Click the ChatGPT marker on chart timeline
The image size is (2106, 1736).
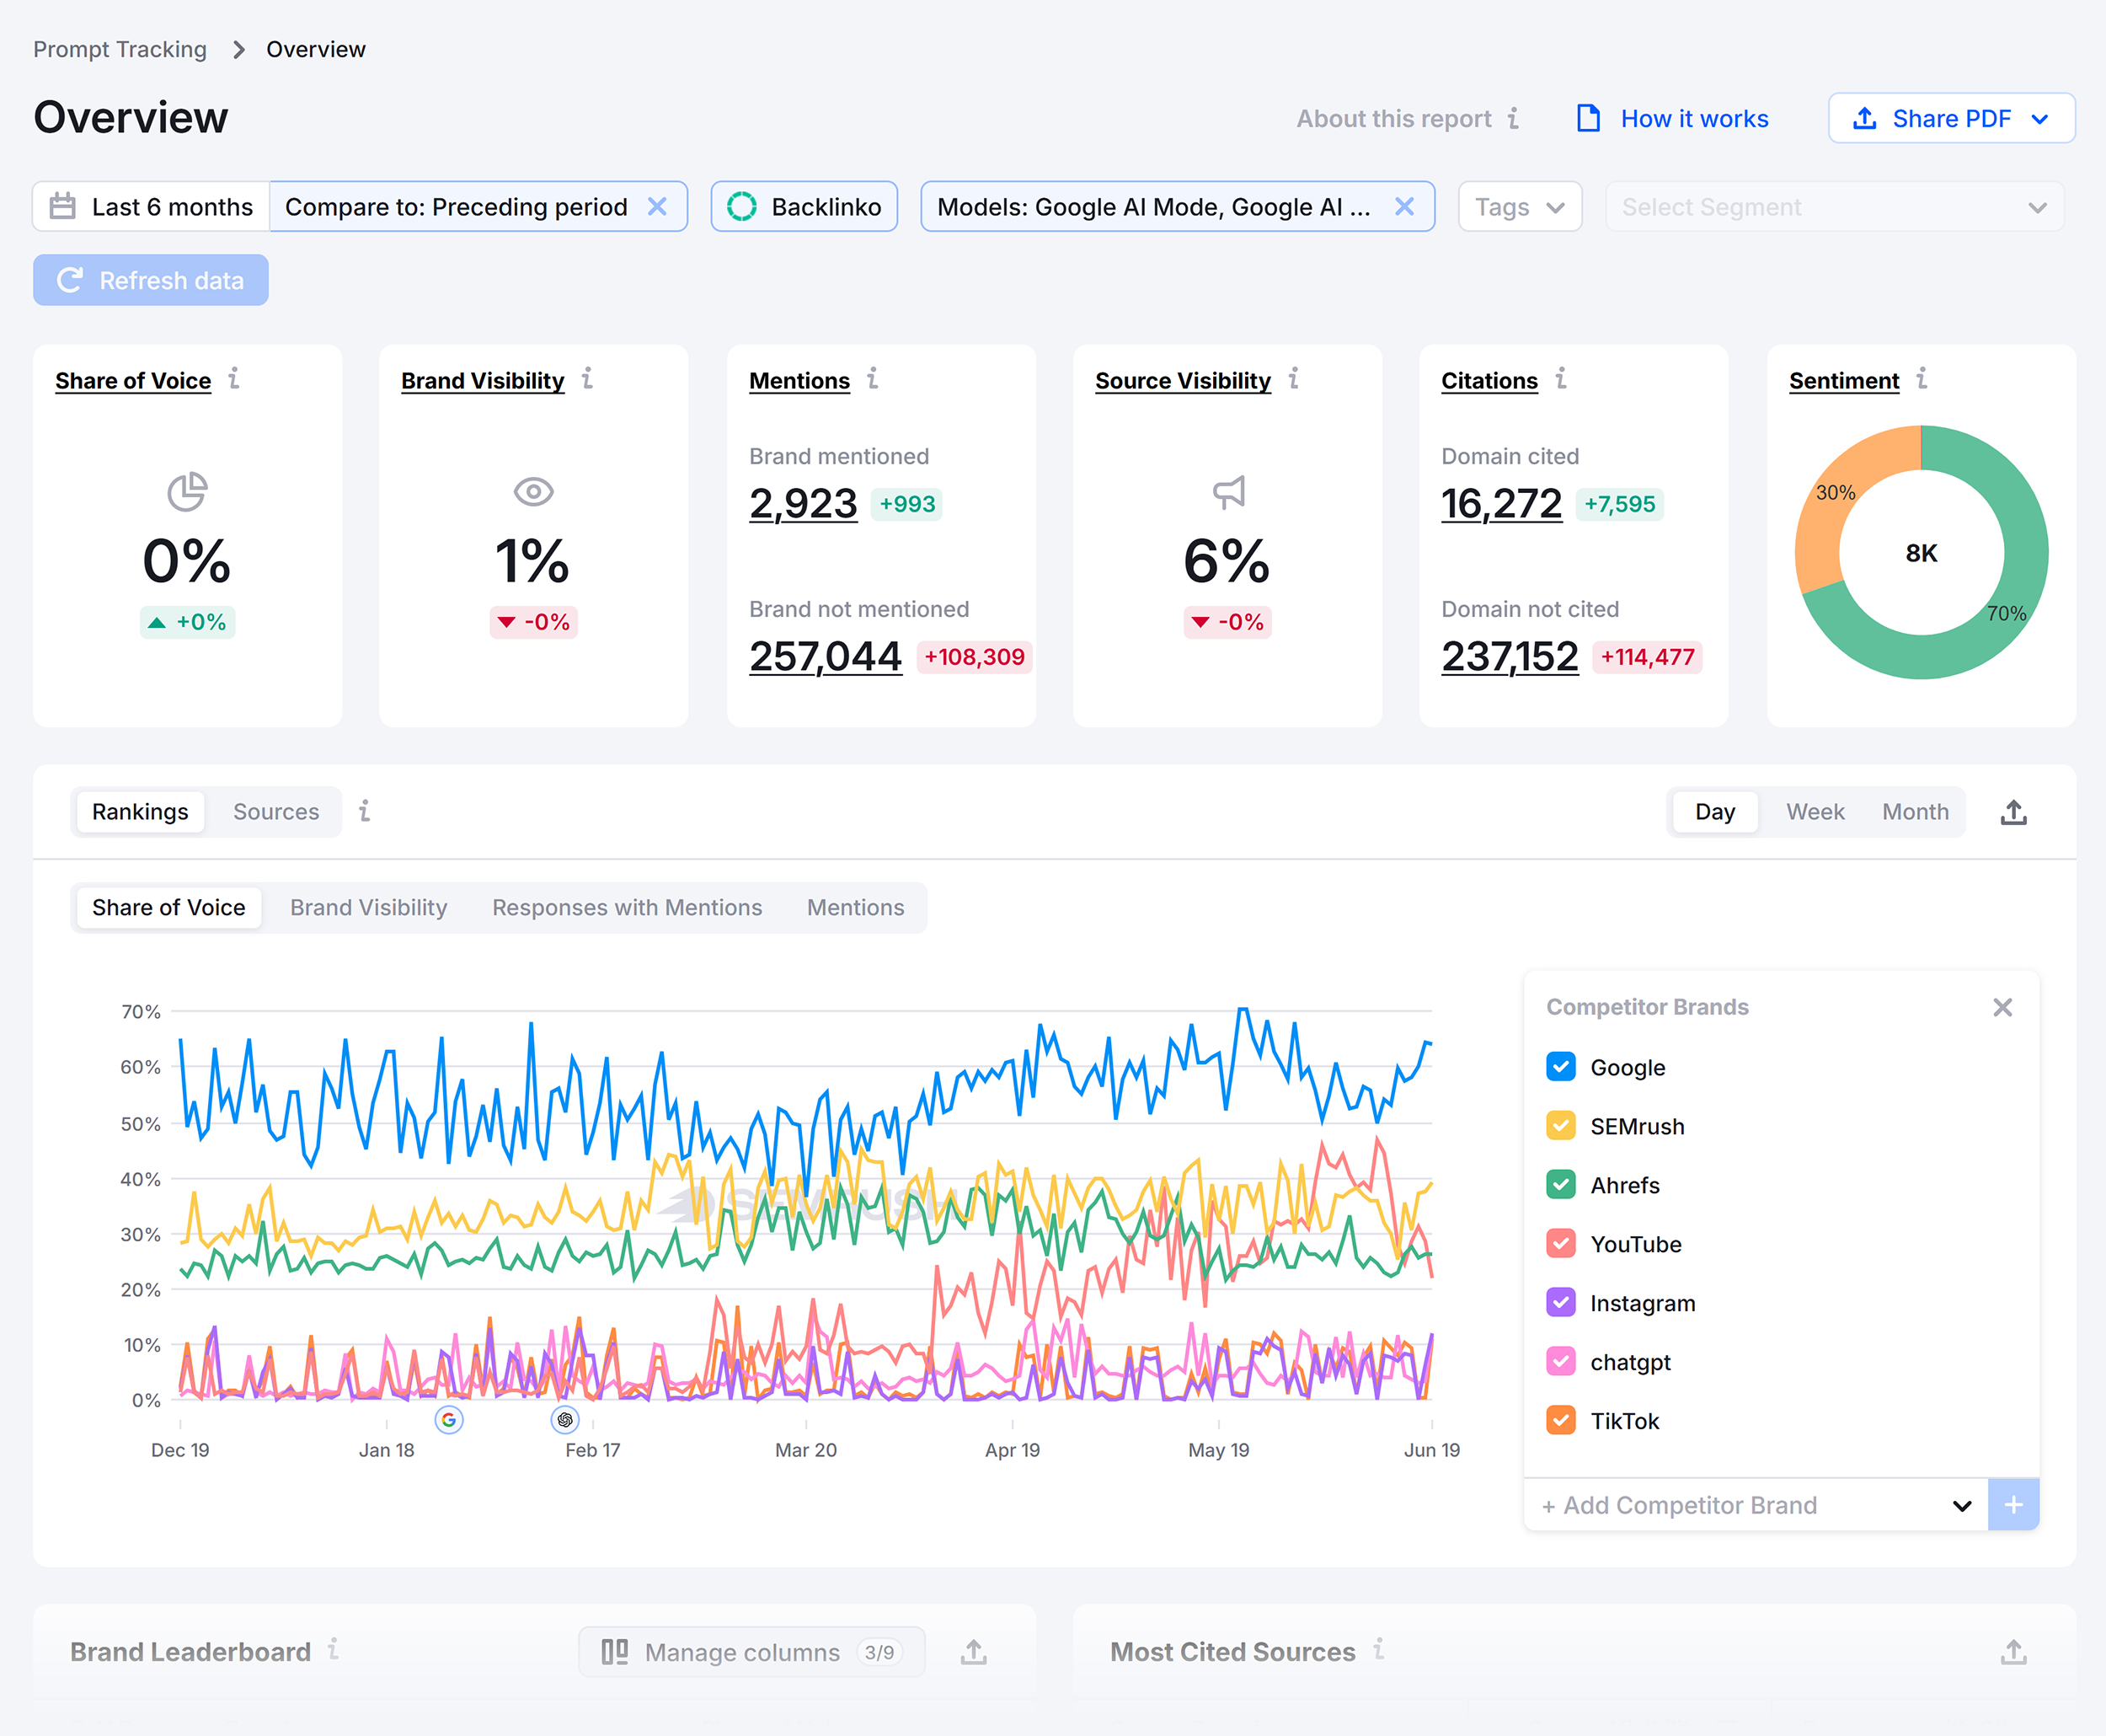564,1419
